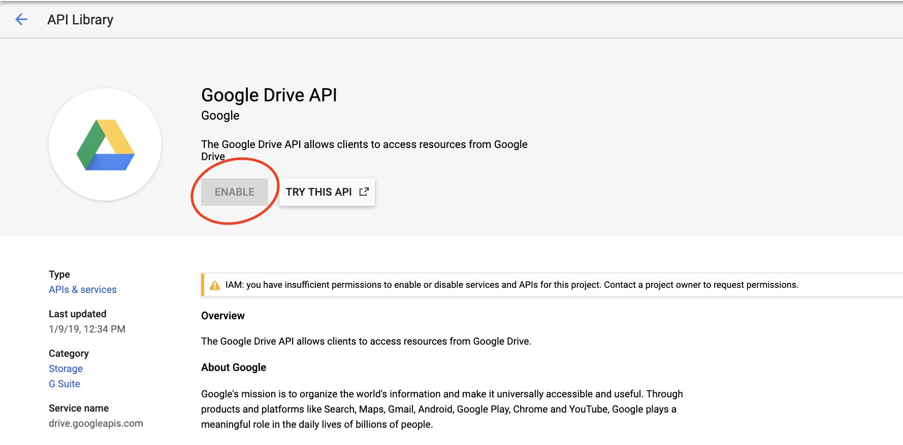Click the external link icon beside TRY THIS API
This screenshot has height=445, width=903.
[x=364, y=192]
